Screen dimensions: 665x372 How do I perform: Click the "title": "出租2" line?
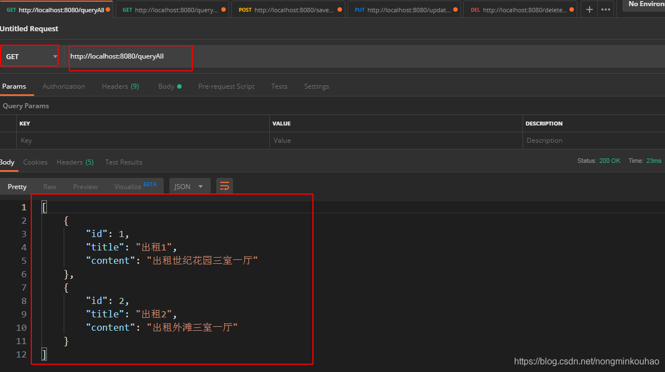coord(131,314)
